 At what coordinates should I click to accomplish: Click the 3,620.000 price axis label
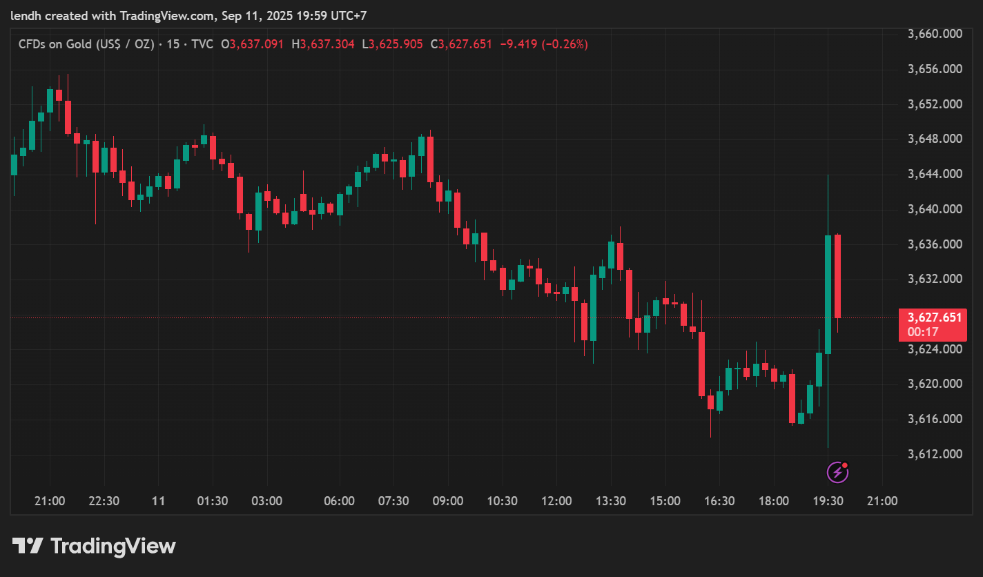pos(935,384)
